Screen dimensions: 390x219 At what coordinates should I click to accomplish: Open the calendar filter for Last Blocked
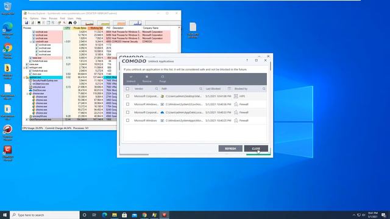[229, 89]
